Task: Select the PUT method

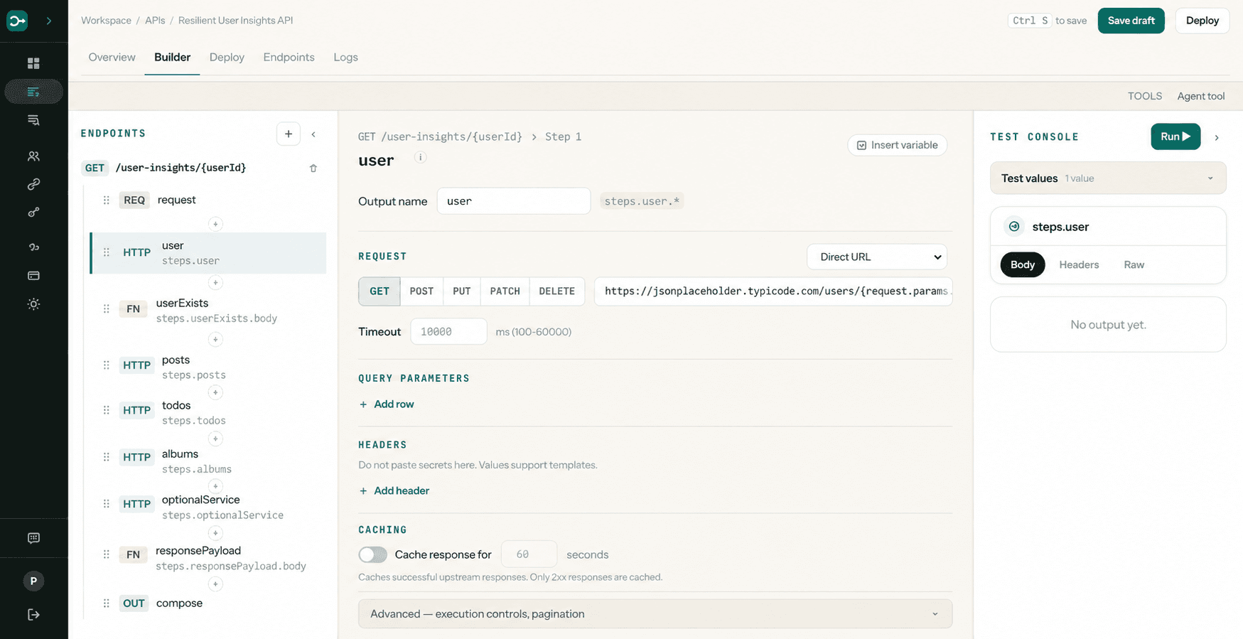Action: coord(461,291)
